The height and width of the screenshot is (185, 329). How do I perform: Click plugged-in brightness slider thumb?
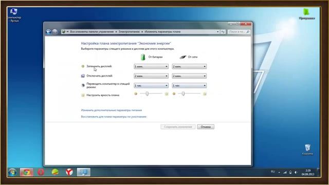point(183,94)
